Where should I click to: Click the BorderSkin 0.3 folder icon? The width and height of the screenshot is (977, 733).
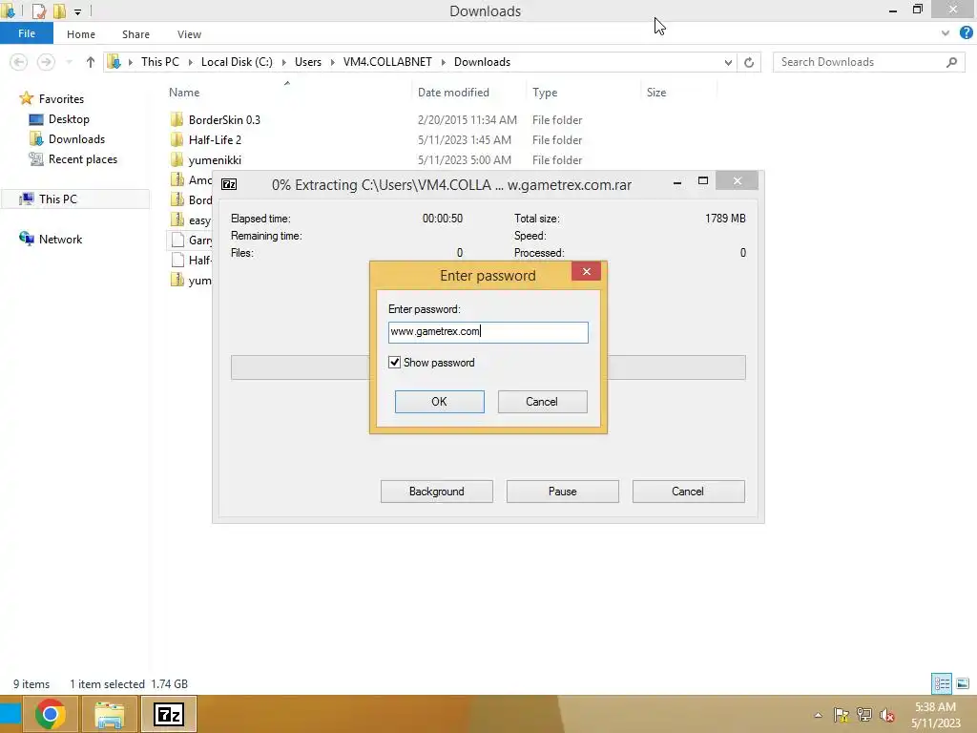pyautogui.click(x=177, y=119)
